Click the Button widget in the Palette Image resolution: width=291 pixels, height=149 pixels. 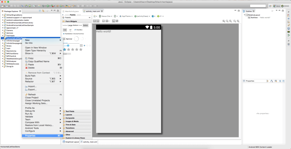click(86, 25)
